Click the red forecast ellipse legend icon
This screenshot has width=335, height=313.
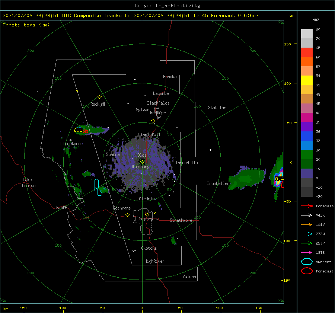pyautogui.click(x=307, y=271)
